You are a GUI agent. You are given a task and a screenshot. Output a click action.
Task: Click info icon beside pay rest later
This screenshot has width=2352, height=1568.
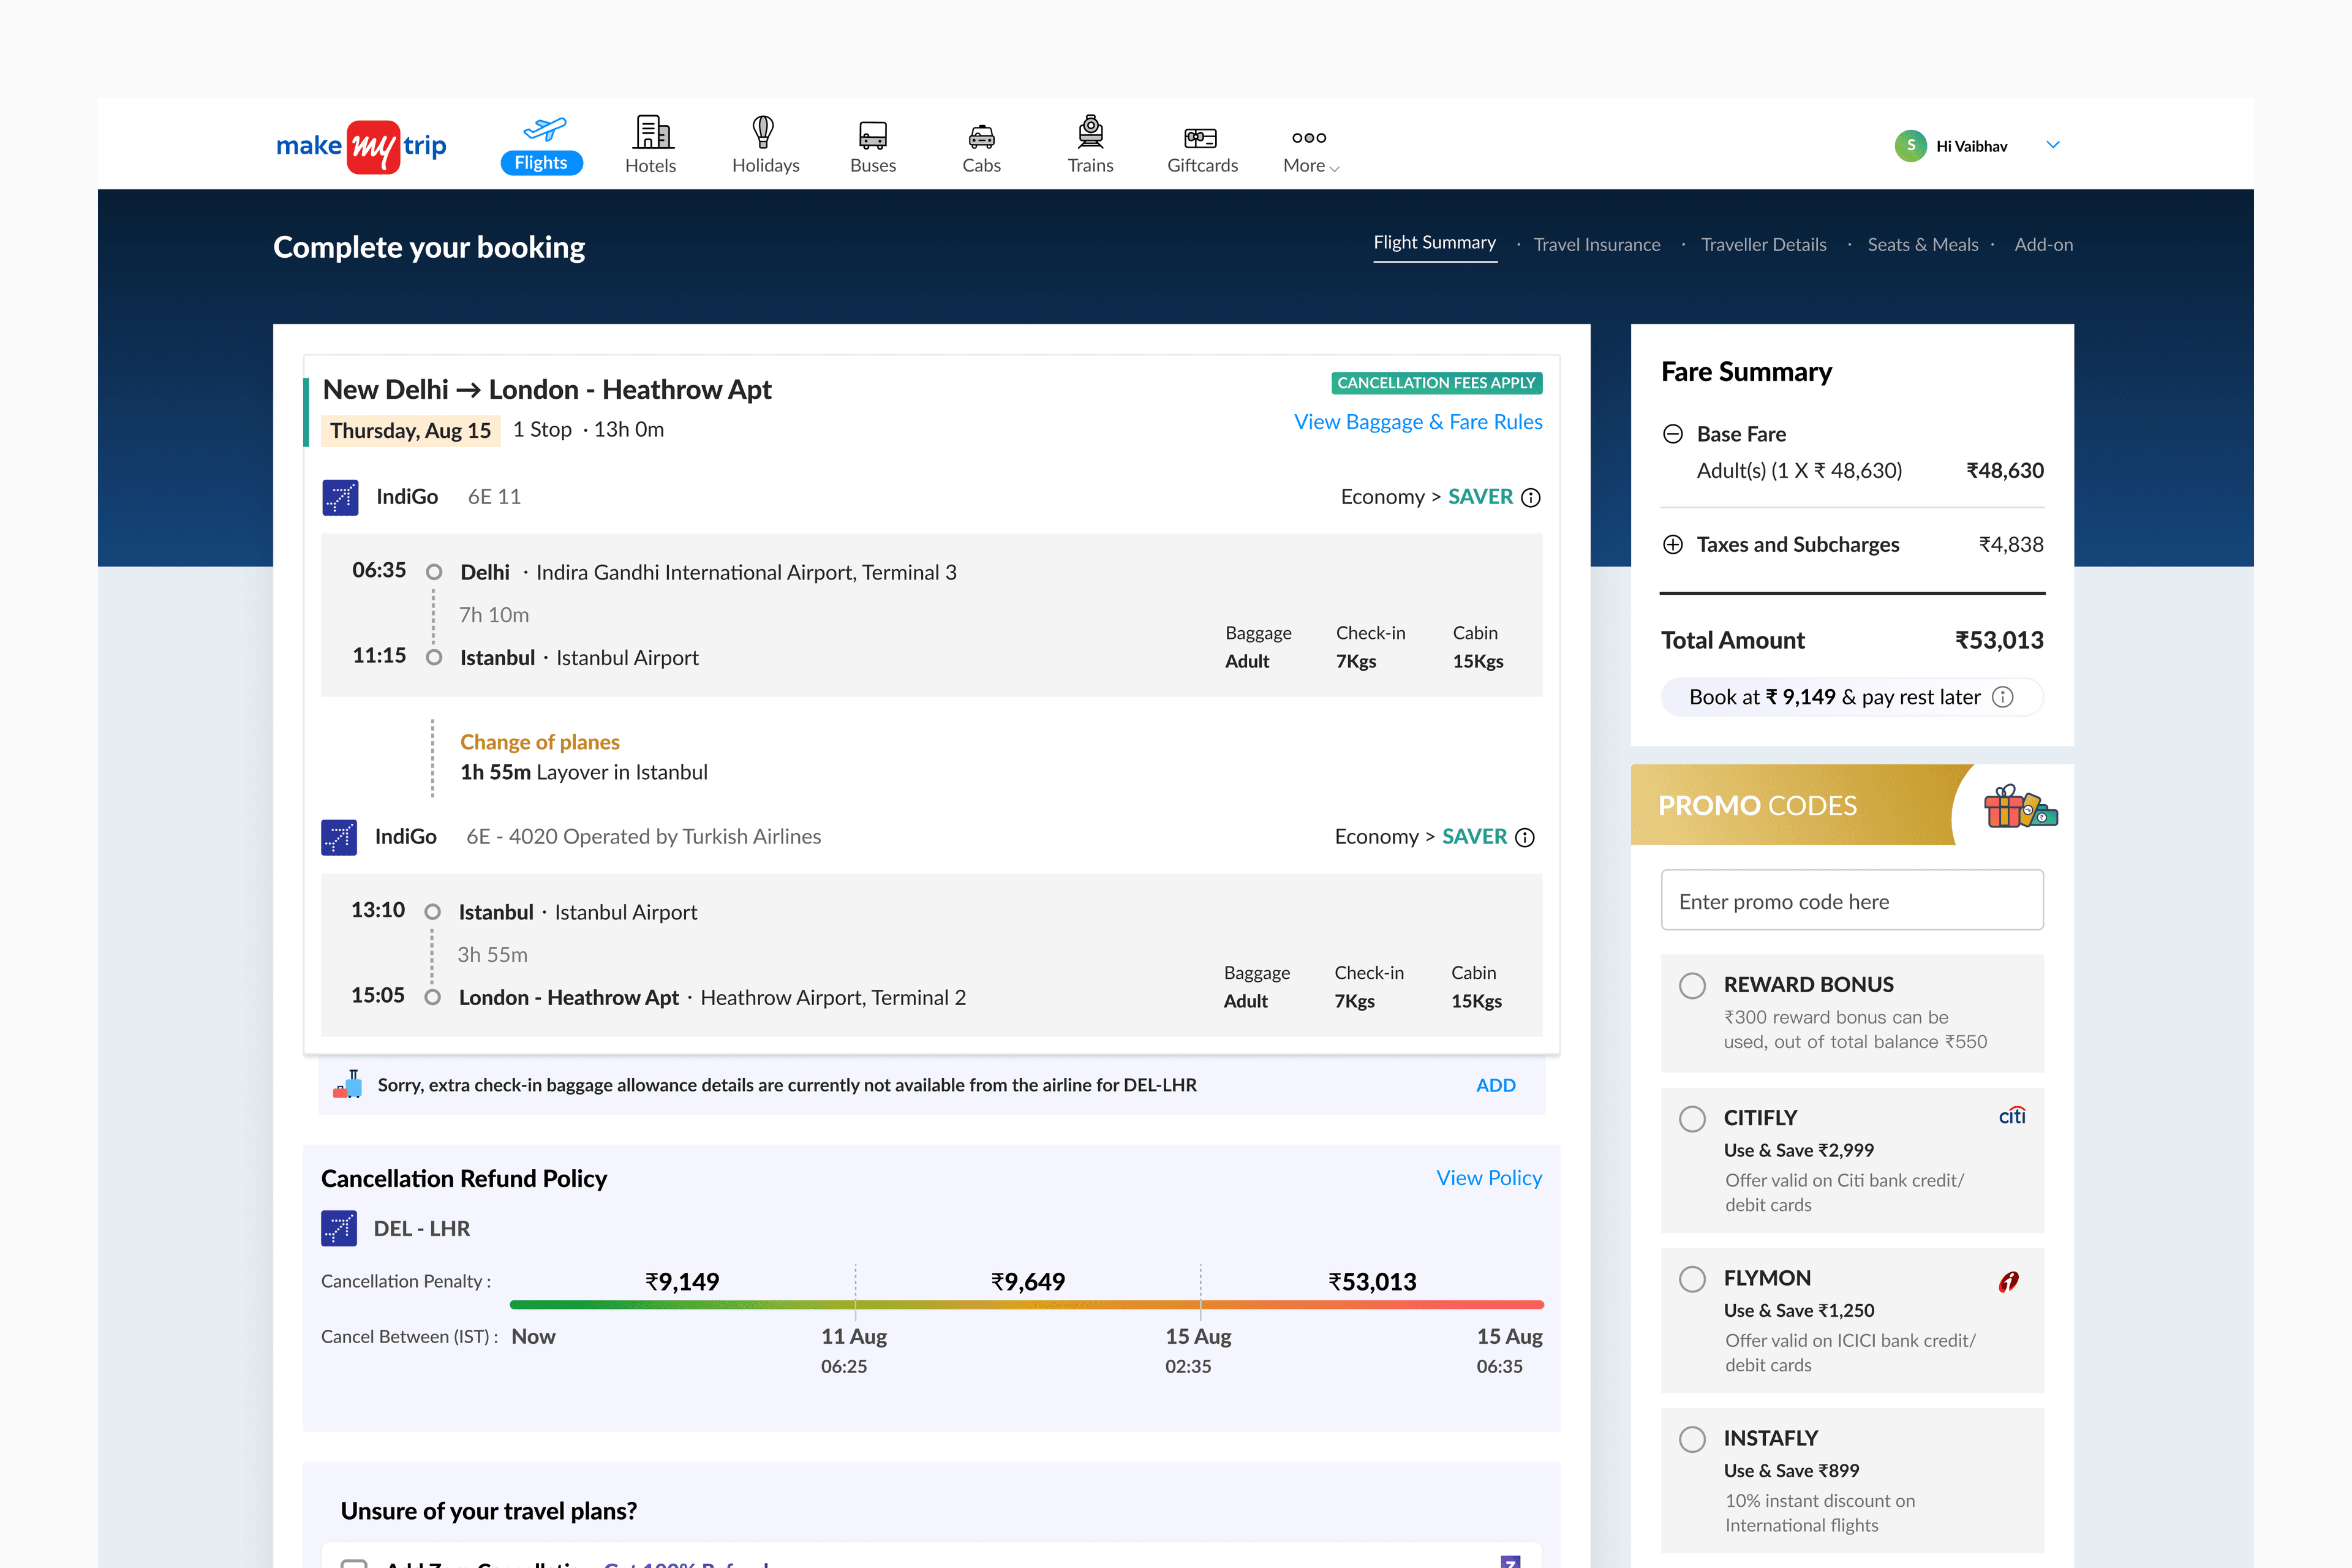[2003, 697]
